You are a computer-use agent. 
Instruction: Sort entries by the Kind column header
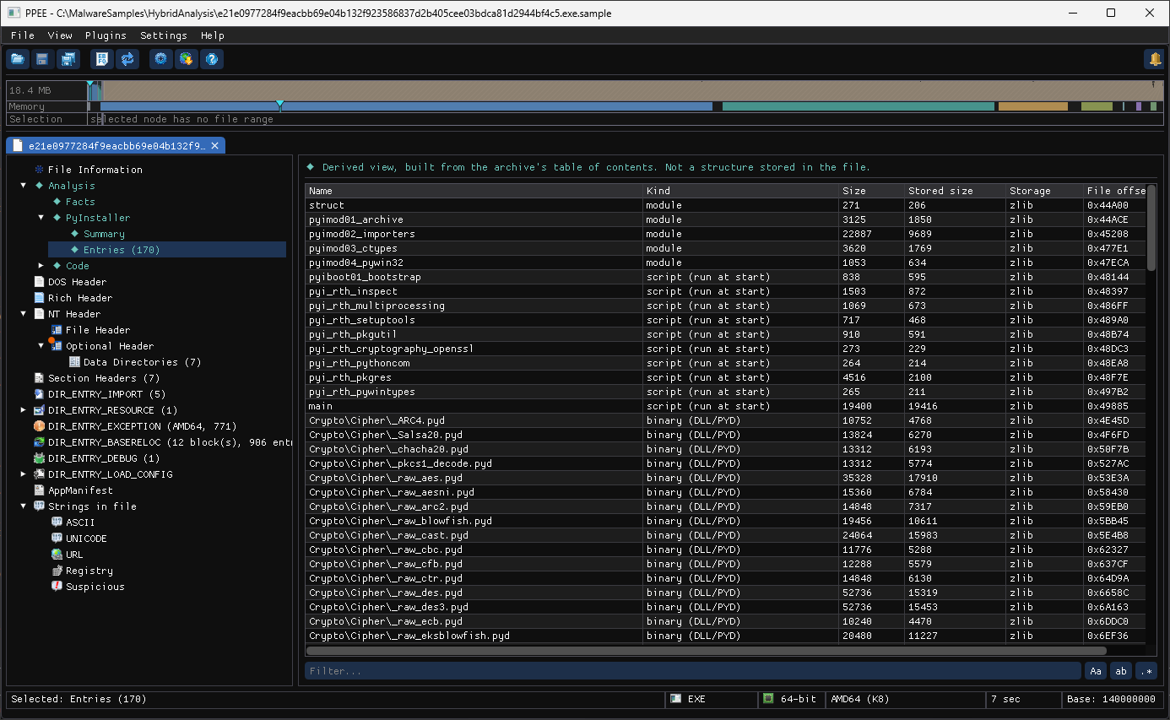pyautogui.click(x=741, y=191)
